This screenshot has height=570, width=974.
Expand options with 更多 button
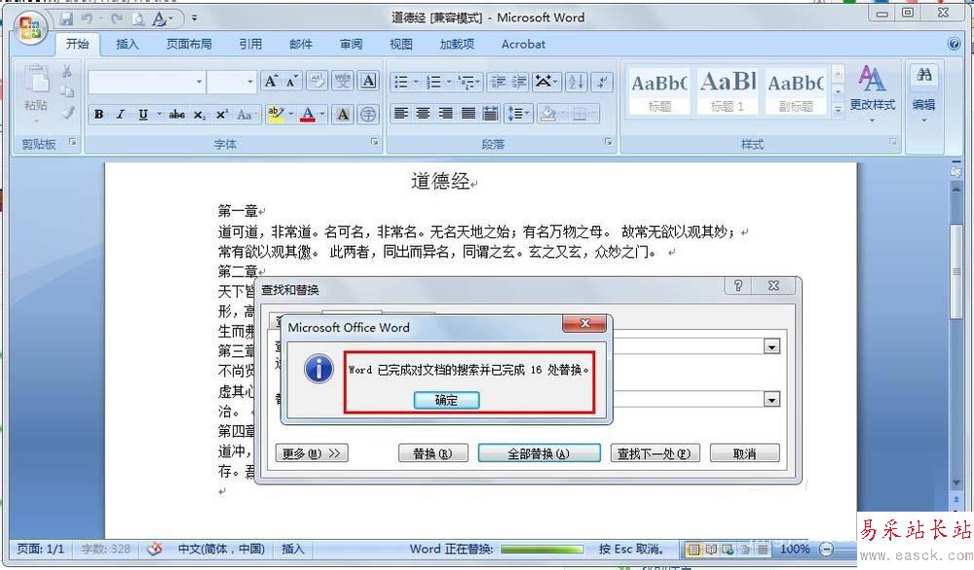coord(312,453)
